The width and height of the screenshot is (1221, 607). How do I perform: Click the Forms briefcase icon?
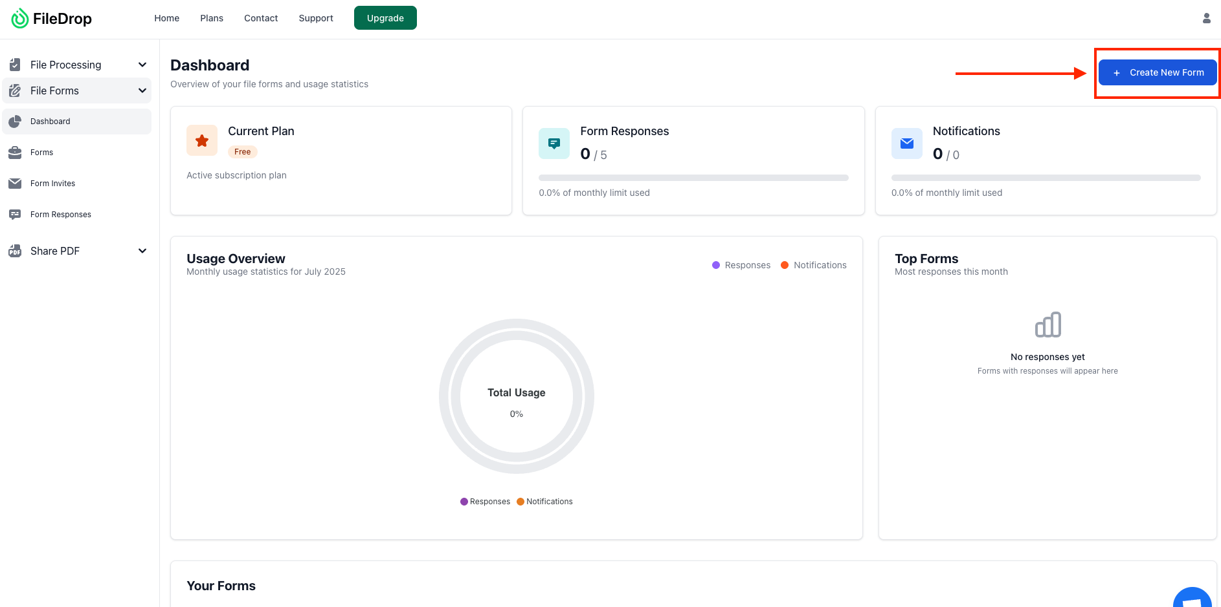[15, 153]
